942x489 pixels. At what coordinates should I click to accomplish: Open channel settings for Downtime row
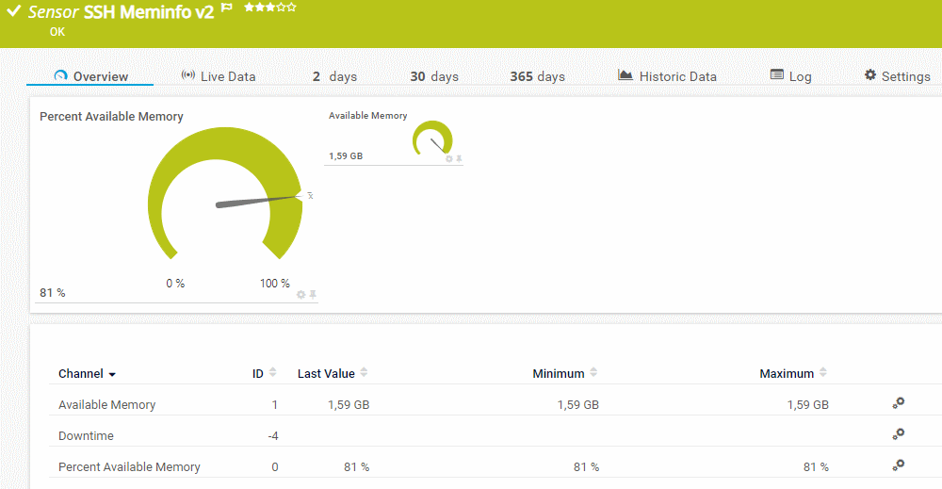[x=899, y=434]
